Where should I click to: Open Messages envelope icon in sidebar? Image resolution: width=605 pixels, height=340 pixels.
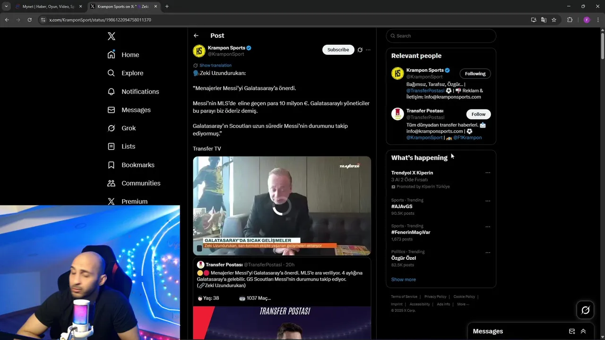click(x=112, y=110)
